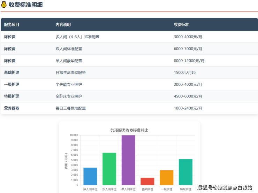Click the 6000-7000元/月 price cell

point(188,49)
